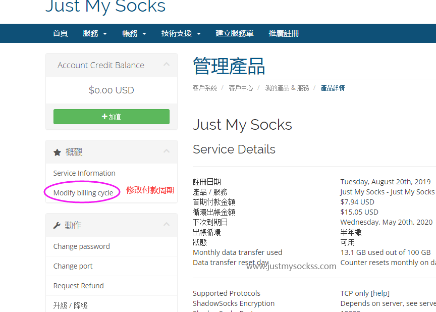Click Change password in actions list
436x312 pixels.
coord(81,246)
